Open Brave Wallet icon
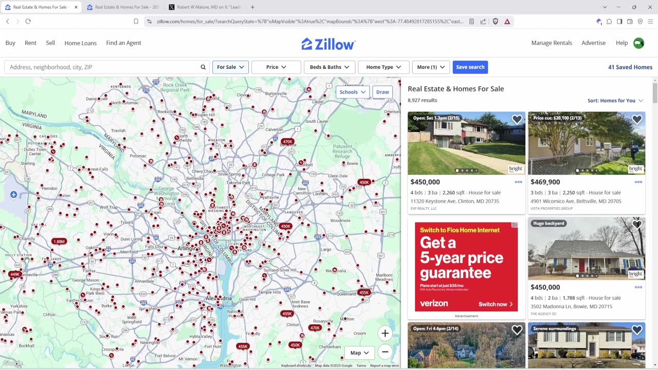The height and width of the screenshot is (370, 658). point(630,22)
